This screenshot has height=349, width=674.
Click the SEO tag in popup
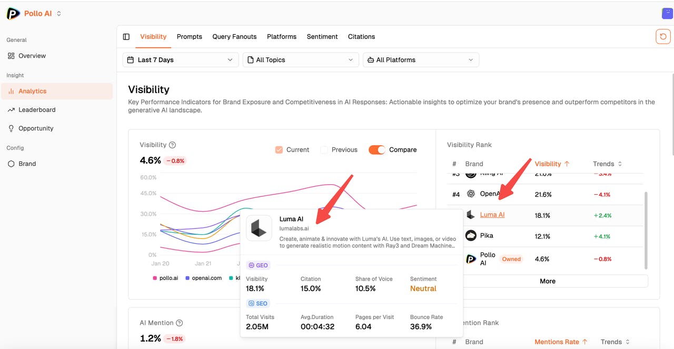tap(258, 303)
